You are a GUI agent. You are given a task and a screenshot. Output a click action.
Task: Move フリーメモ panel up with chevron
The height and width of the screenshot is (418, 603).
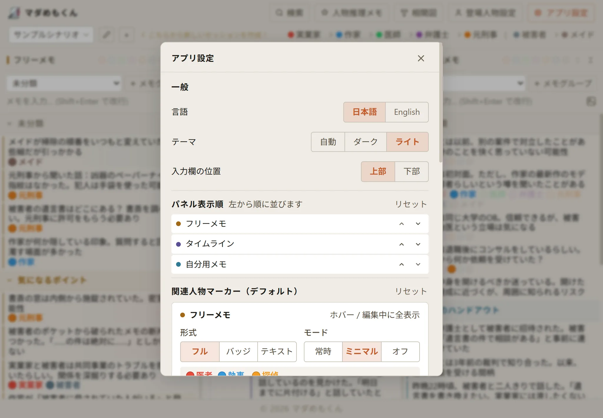(402, 224)
